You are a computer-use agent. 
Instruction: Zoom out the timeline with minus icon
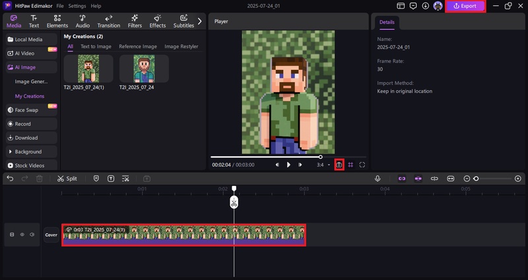467,179
